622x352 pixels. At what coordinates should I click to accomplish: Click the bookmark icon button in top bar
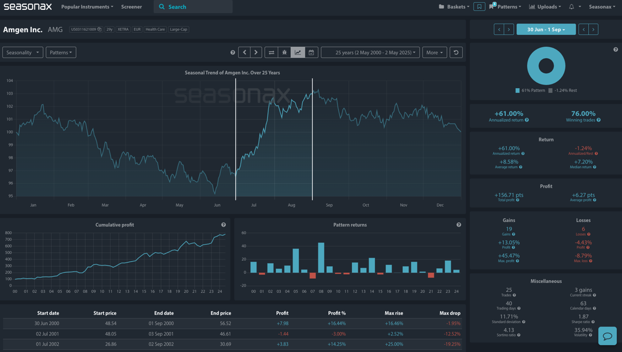[479, 7]
